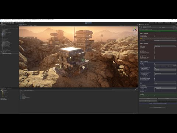This screenshot has width=177, height=133.
Task: Select the combined Transform tool in the toolbar
Action: click(x=13, y=23)
